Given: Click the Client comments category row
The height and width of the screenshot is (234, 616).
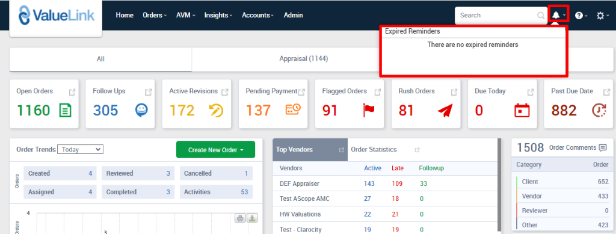Looking at the screenshot, I should (562, 182).
